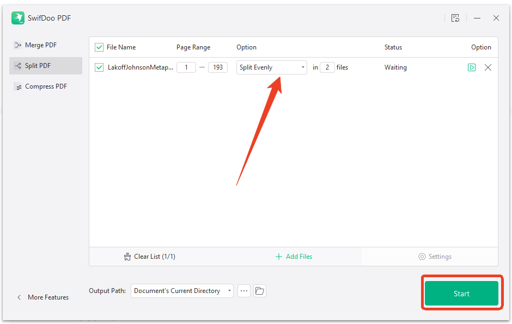This screenshot has width=512, height=324.
Task: Toggle the select-all File Name checkbox
Action: click(99, 47)
